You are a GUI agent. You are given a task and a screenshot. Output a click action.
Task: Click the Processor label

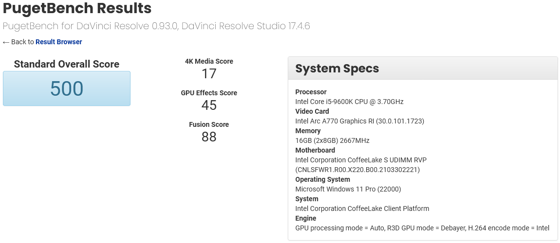pos(311,92)
